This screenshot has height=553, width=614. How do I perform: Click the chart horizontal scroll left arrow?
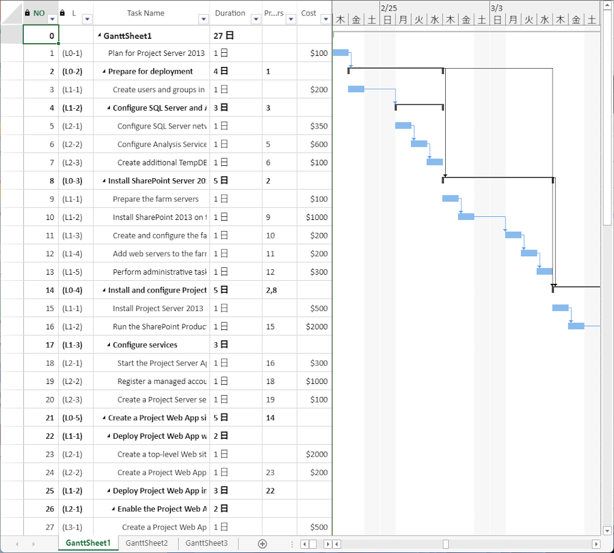pyautogui.click(x=336, y=544)
